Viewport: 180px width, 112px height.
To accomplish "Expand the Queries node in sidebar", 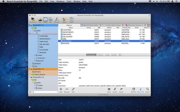I will pyautogui.click(x=35, y=61).
